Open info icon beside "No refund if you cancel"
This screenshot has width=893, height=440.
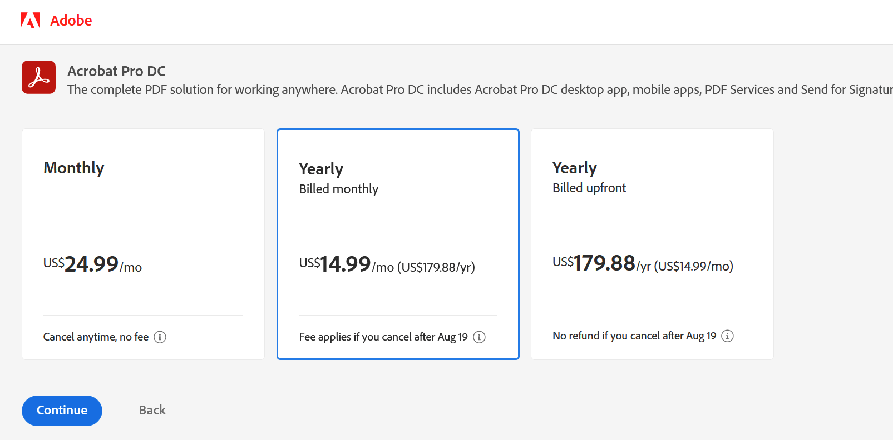tap(727, 336)
